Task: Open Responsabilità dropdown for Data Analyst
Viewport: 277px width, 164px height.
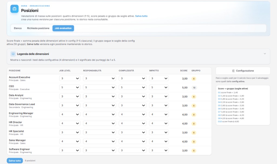Action: [x=100, y=96]
